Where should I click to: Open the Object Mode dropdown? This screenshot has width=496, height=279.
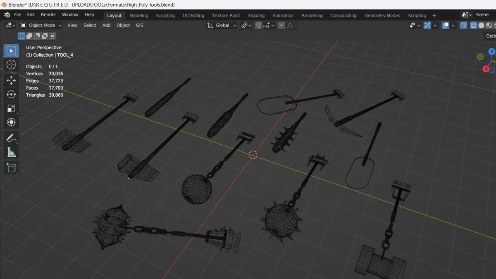pyautogui.click(x=41, y=25)
